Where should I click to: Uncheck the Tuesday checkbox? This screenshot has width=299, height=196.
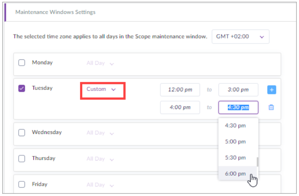click(22, 89)
